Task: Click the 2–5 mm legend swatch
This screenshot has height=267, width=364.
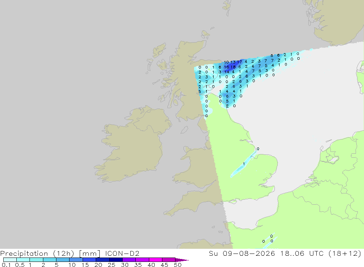Action: [x=50, y=260]
